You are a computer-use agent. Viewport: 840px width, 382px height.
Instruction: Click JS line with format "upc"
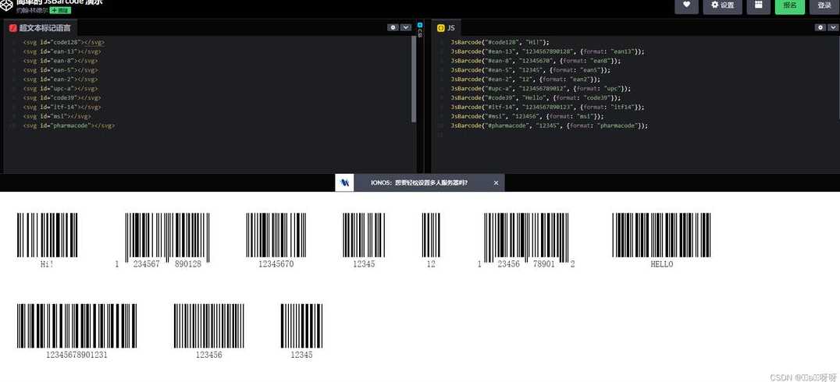(x=540, y=88)
